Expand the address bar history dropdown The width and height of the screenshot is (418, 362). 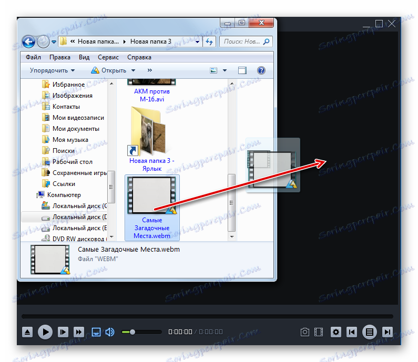pyautogui.click(x=197, y=42)
